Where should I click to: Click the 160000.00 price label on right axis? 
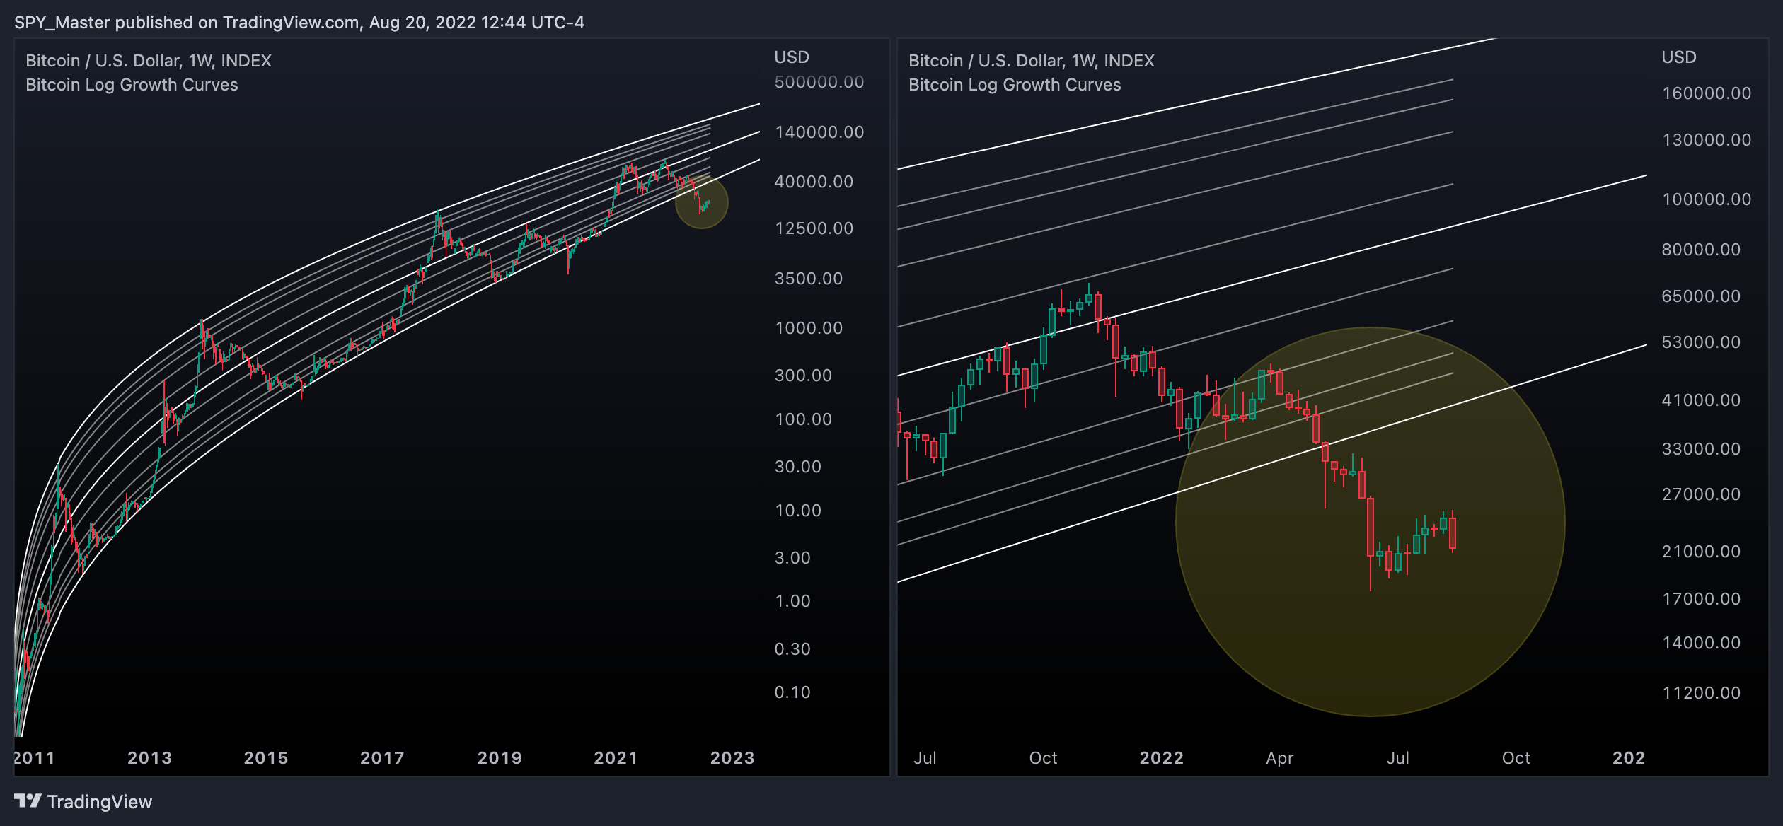point(1707,93)
